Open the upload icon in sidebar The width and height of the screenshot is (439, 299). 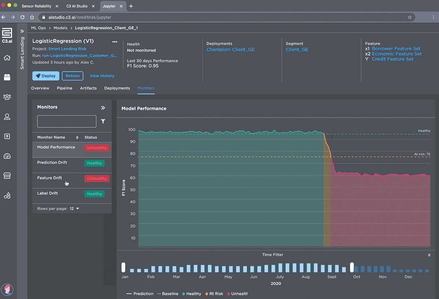7,136
